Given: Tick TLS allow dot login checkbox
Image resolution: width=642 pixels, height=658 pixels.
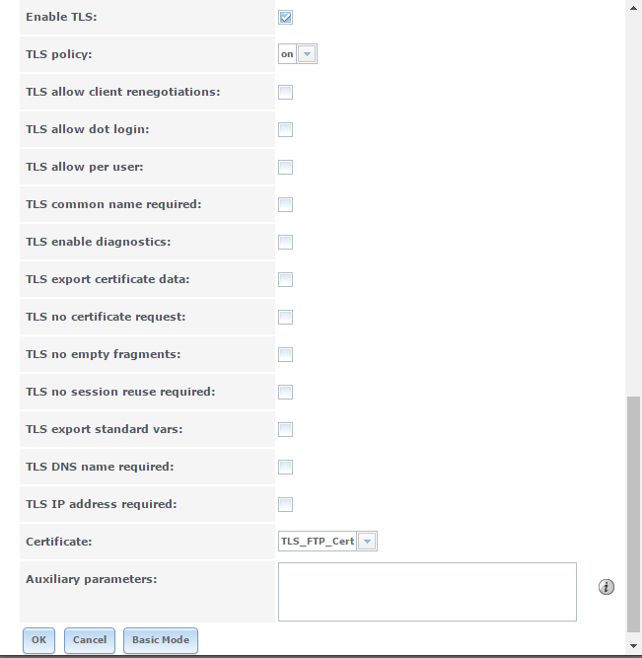Looking at the screenshot, I should [x=285, y=129].
